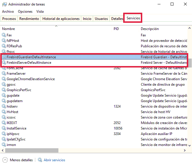Click the gear icon for hidserv service
This screenshot has height=167, width=192.
pyautogui.click(x=4, y=106)
